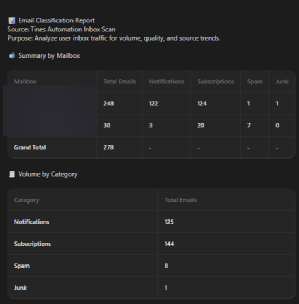Click the mailbox icon beside Summary by Mailbox
299x304 pixels.
12,55
